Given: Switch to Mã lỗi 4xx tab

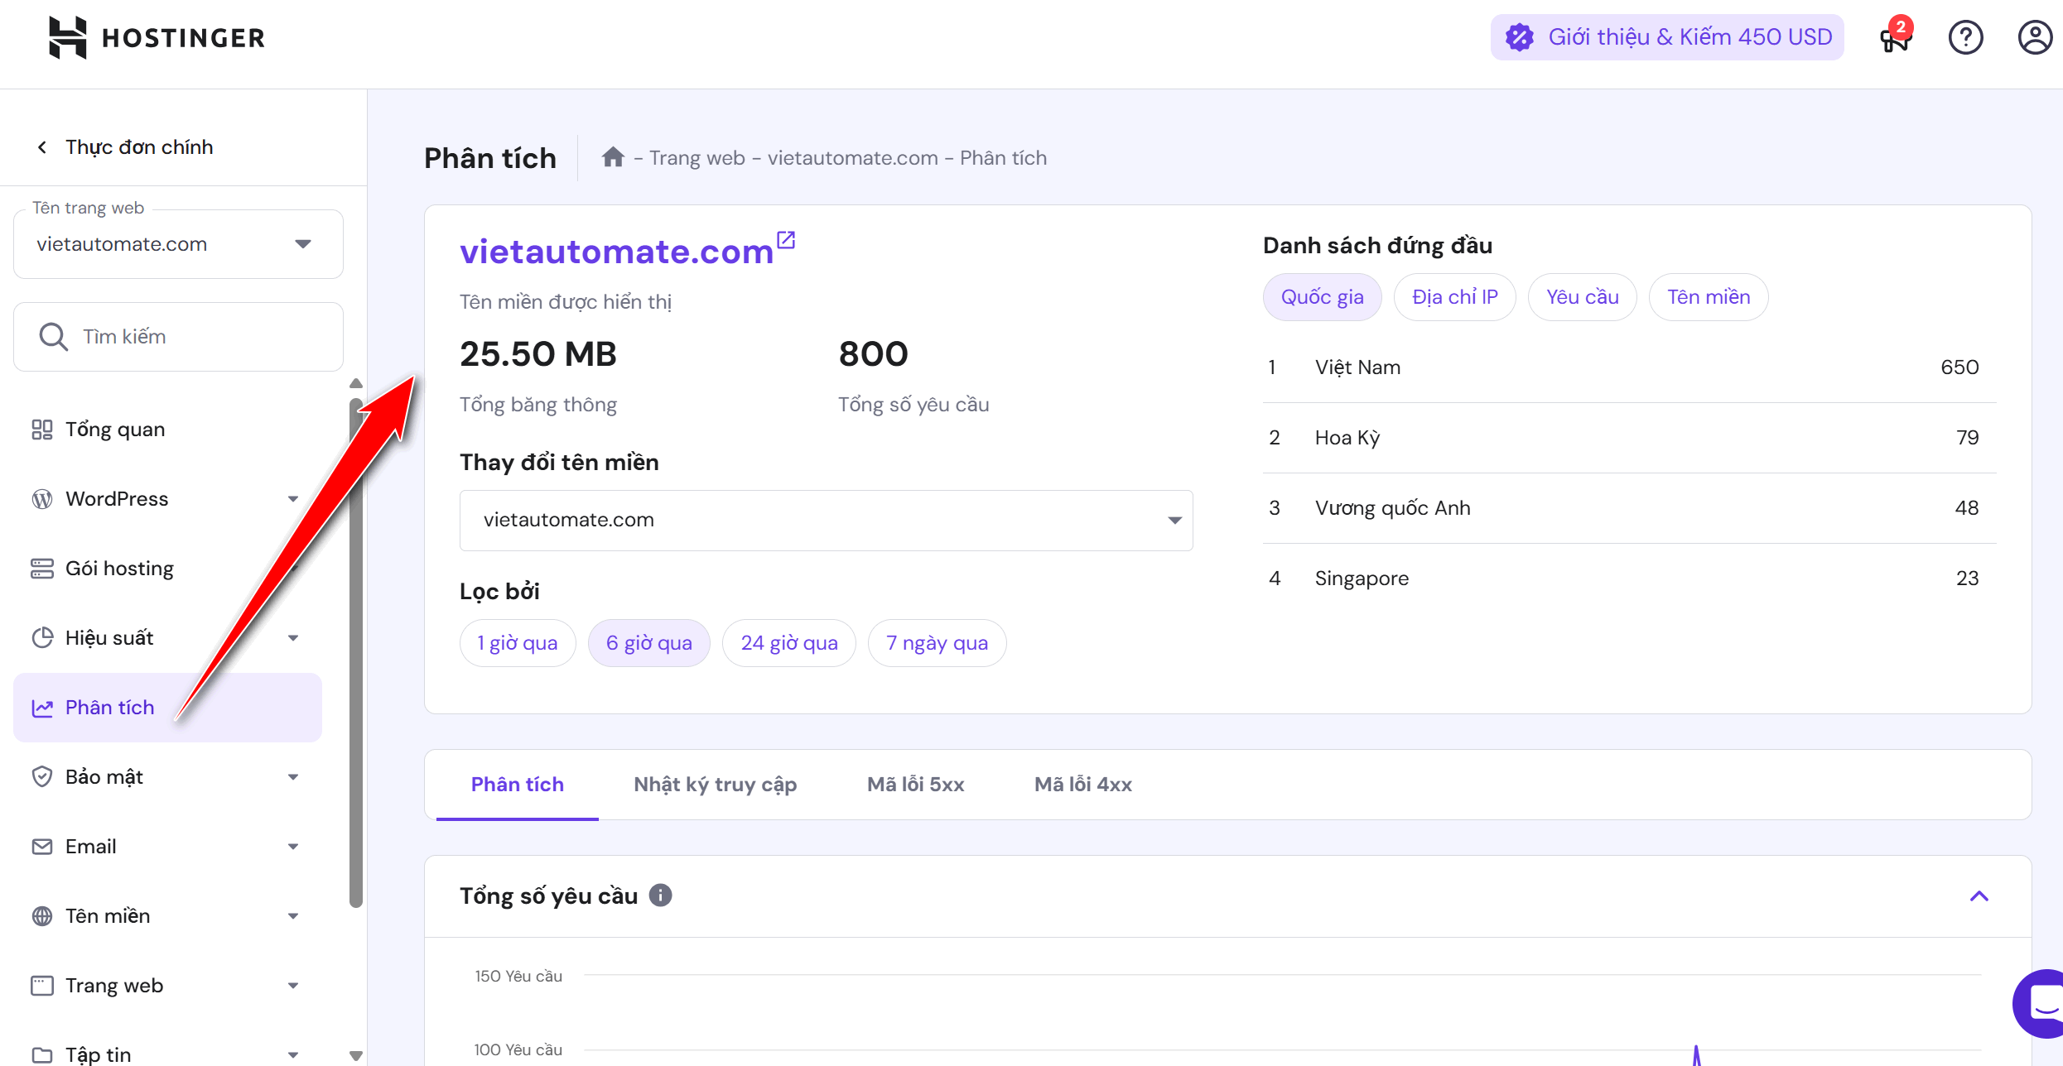Looking at the screenshot, I should (1083, 785).
